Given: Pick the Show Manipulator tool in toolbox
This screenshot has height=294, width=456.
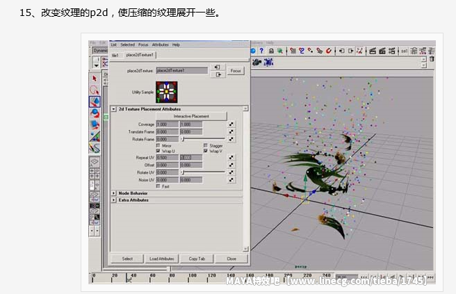Looking at the screenshot, I should point(95,136).
